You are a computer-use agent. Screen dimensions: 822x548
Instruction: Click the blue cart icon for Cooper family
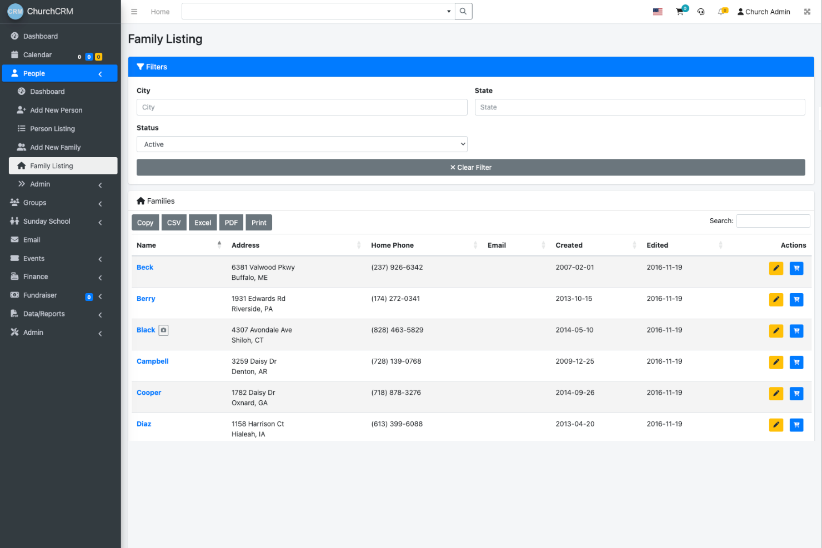(x=796, y=393)
